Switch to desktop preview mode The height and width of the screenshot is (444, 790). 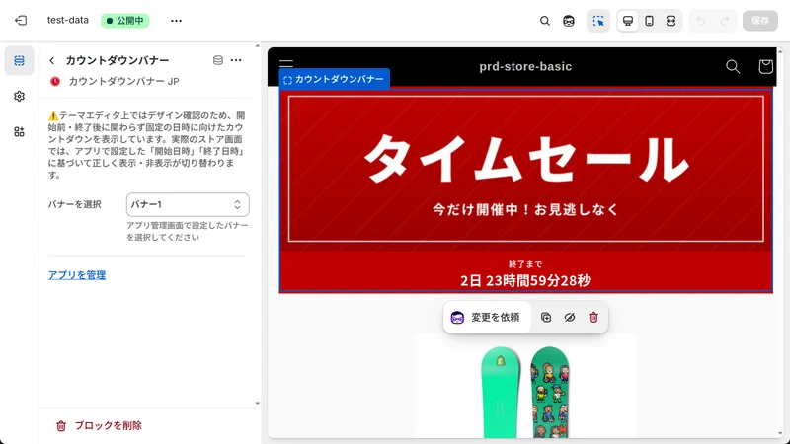point(628,21)
